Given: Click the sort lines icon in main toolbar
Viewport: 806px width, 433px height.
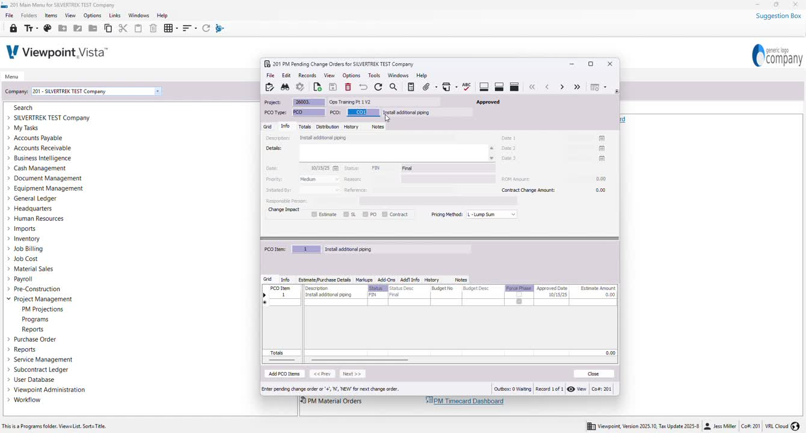Looking at the screenshot, I should tap(186, 28).
